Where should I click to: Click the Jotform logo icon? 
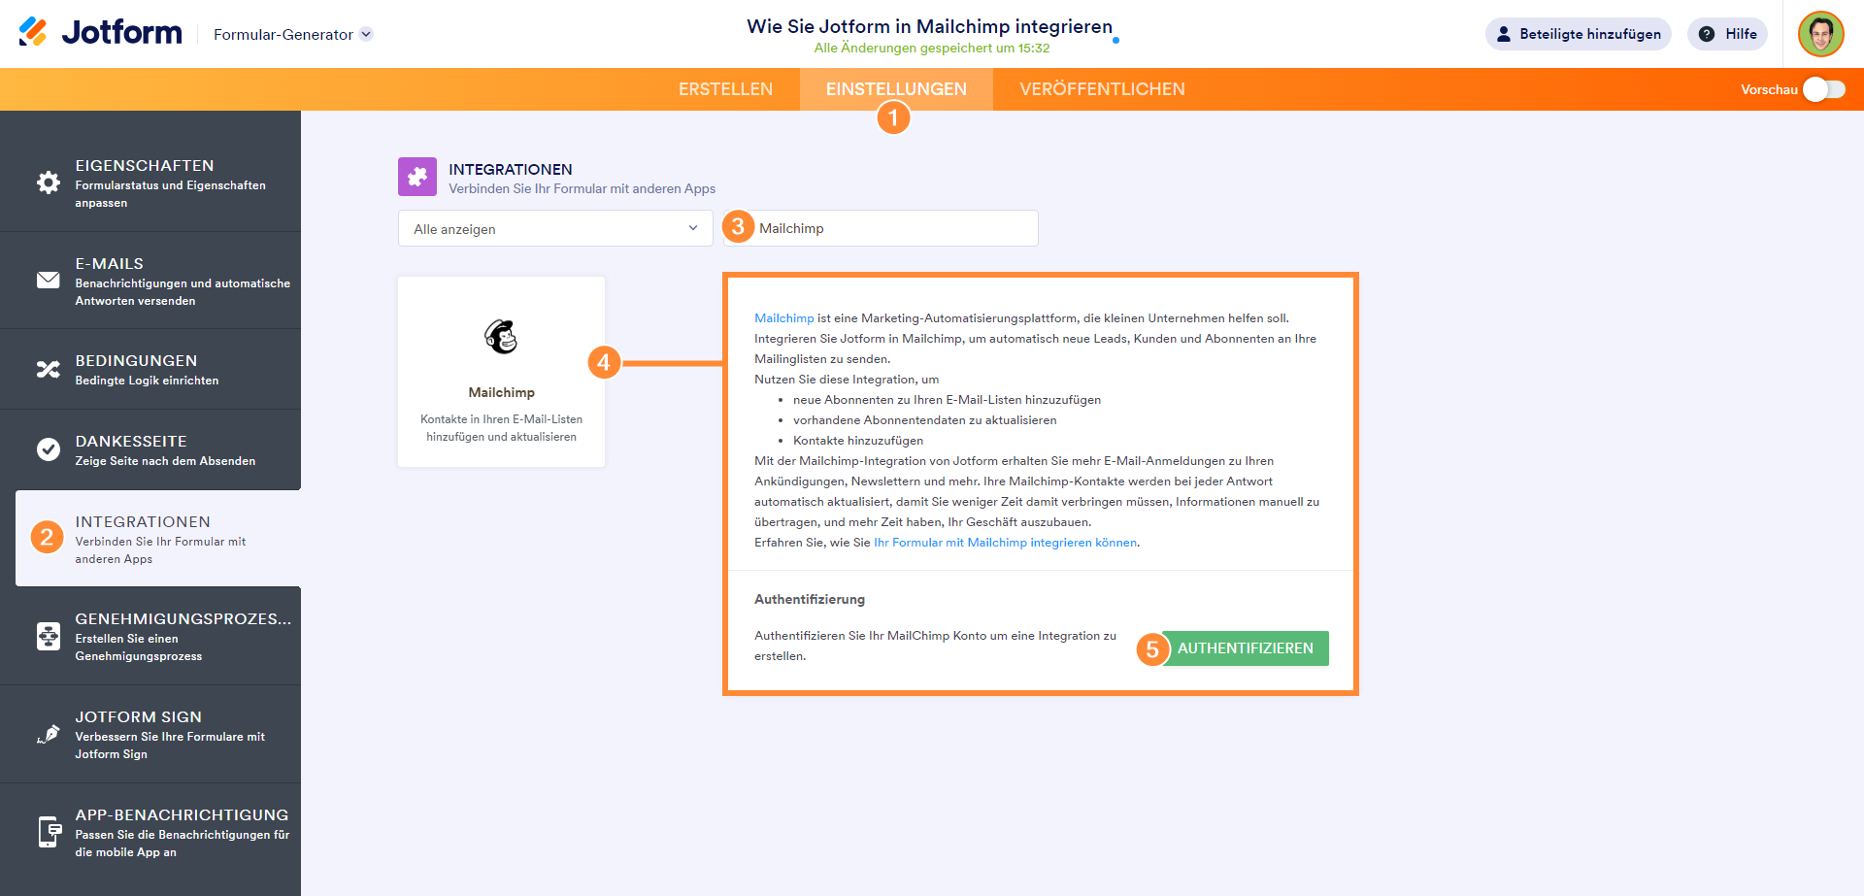click(33, 32)
